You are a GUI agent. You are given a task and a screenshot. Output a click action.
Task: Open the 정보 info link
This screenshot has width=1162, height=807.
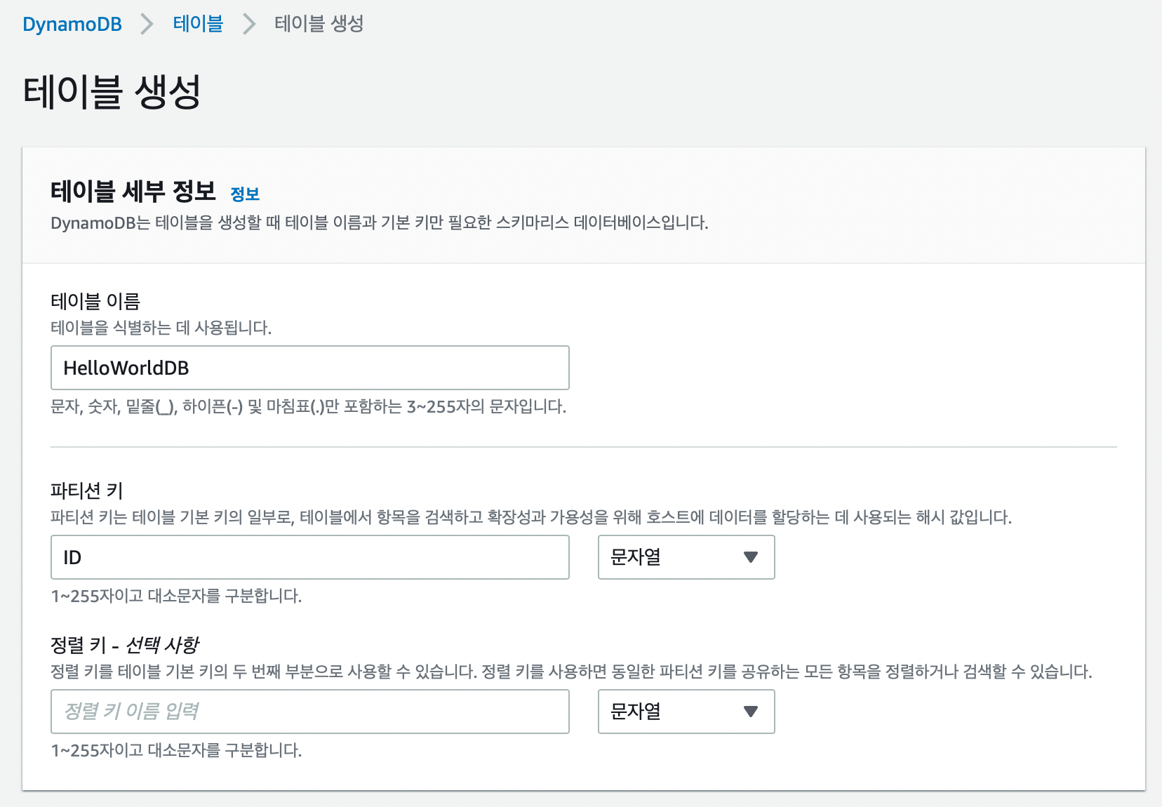pyautogui.click(x=245, y=194)
